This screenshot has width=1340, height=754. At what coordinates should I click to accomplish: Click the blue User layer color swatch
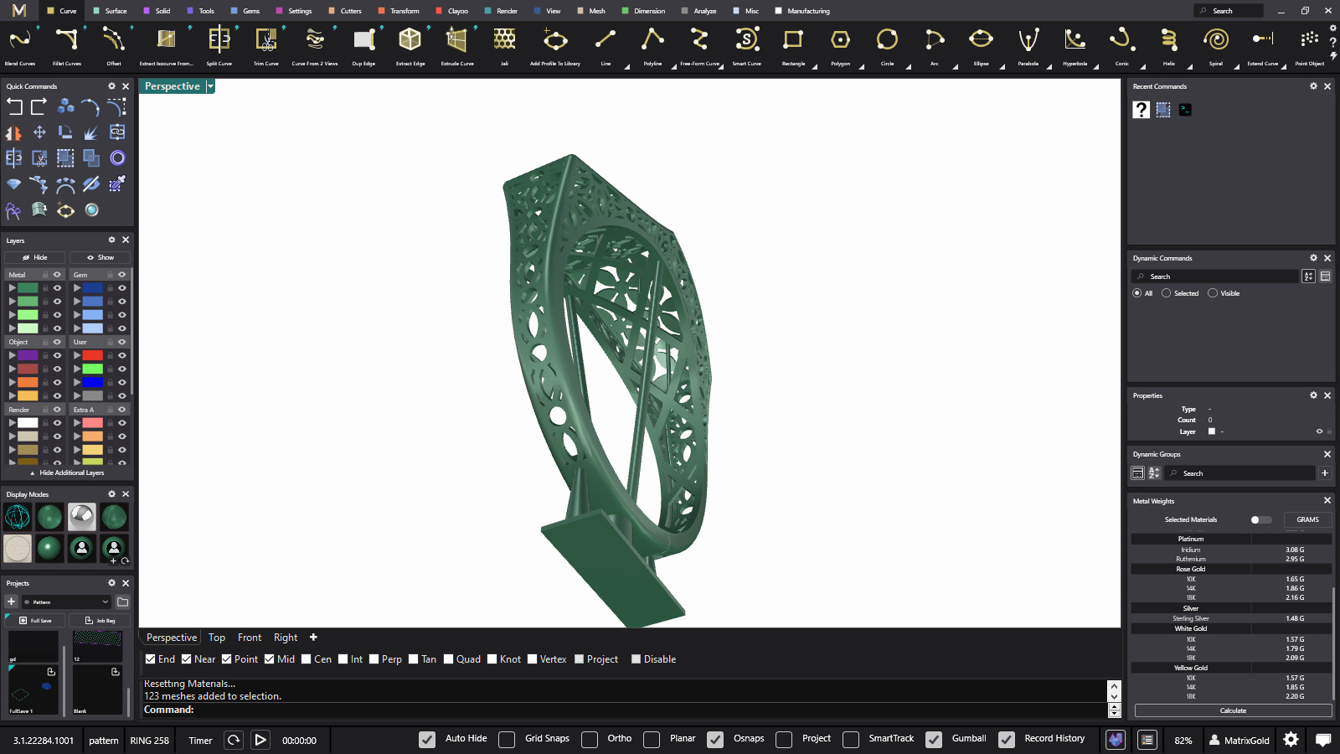(x=93, y=382)
